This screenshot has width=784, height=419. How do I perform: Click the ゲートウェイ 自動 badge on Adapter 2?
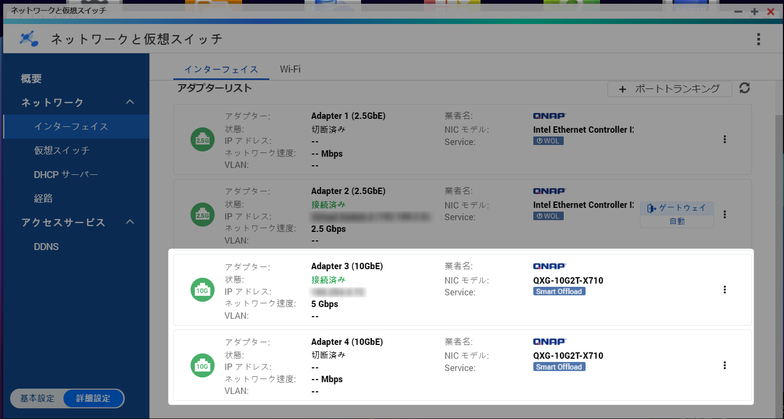click(677, 215)
